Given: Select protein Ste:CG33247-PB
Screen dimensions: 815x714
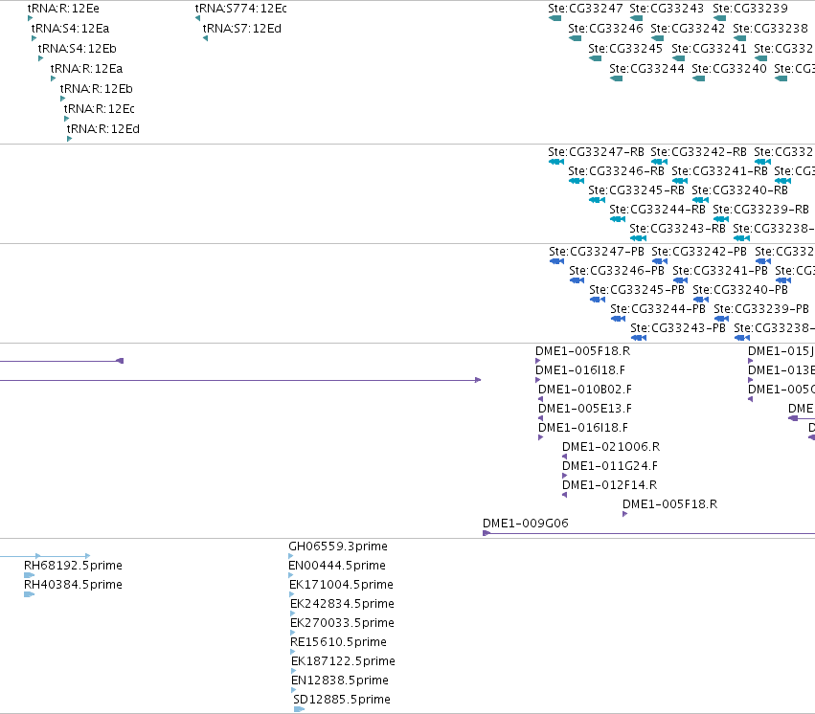Looking at the screenshot, I should coord(597,252).
